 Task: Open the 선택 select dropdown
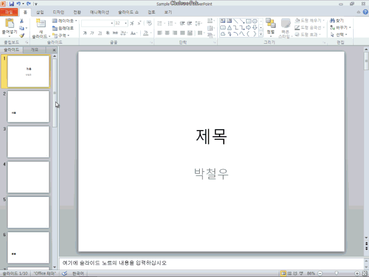tap(338, 34)
